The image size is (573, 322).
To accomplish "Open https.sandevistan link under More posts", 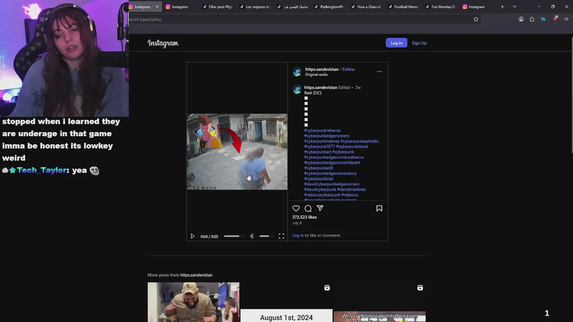I will [x=196, y=275].
